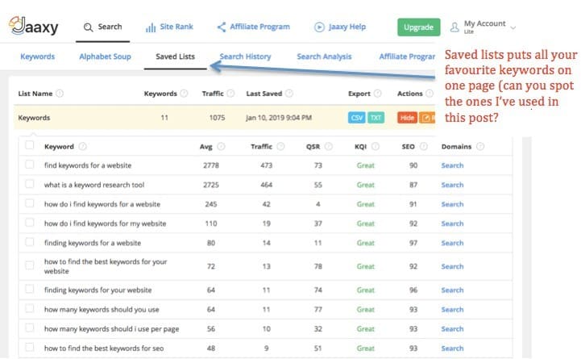Image resolution: width=581 pixels, height=359 pixels.
Task: Click 'Great' KQI for 'how many keywords should i use per page'
Action: (365, 329)
